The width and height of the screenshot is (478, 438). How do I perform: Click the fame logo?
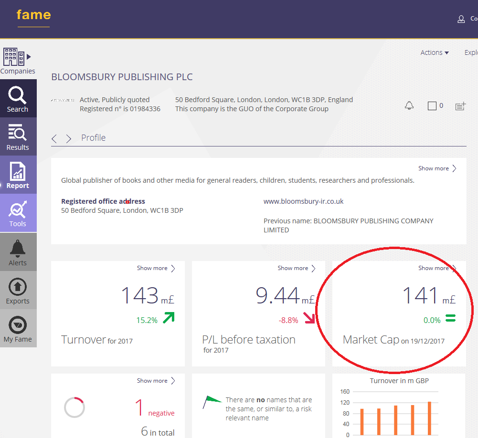[x=33, y=15]
